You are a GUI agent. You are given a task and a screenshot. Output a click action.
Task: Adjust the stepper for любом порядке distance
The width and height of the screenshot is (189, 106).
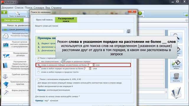pos(90,69)
